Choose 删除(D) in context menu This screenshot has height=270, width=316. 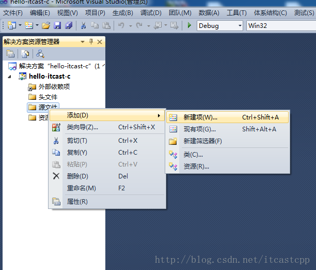[x=107, y=176]
